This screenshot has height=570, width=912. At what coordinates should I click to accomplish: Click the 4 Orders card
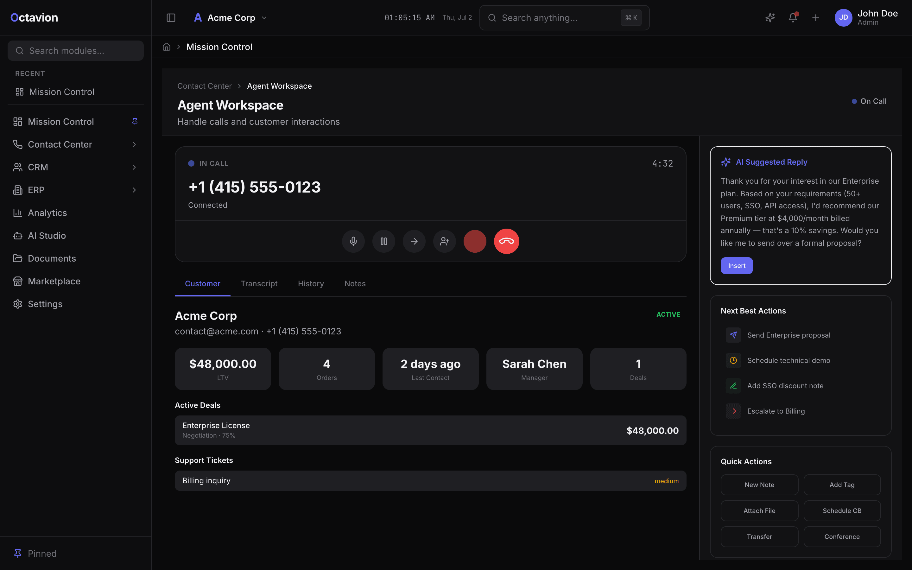click(x=327, y=369)
